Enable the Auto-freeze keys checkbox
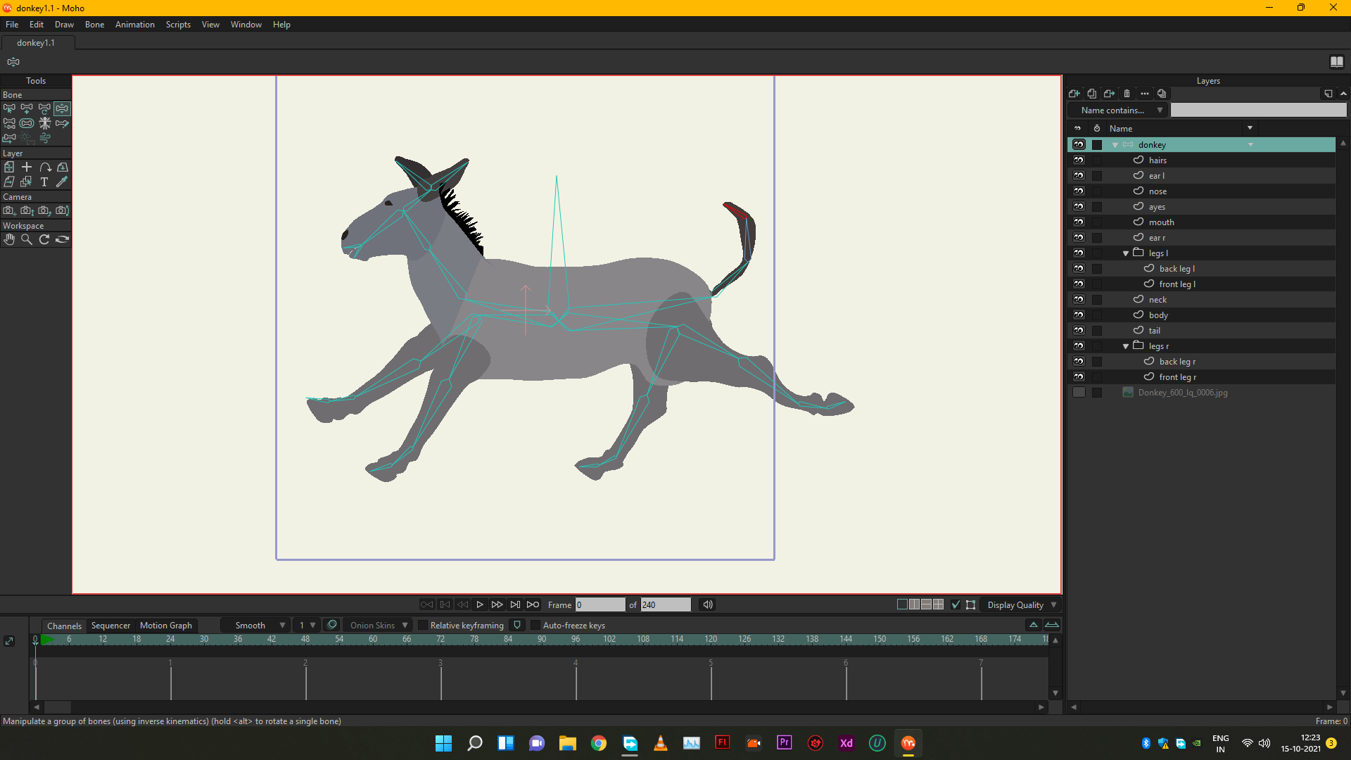 pos(535,625)
